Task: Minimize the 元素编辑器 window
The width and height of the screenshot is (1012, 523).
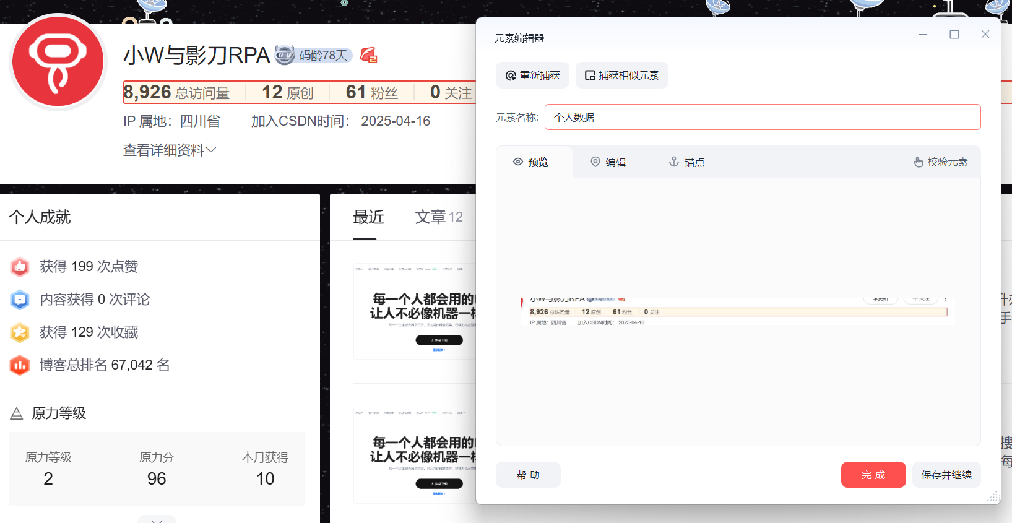Action: coord(923,35)
